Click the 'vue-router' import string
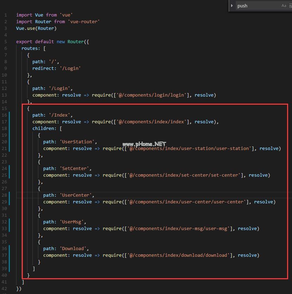Screen dimensions: 292x294 tap(84, 22)
